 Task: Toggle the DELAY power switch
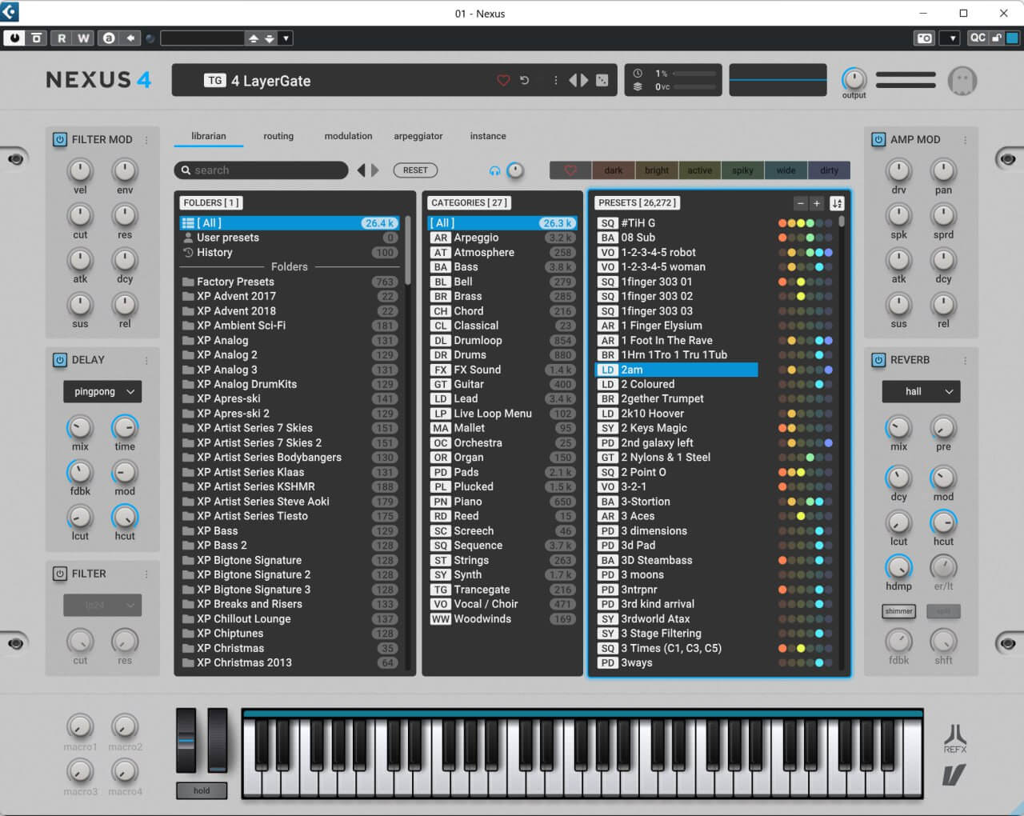point(60,360)
